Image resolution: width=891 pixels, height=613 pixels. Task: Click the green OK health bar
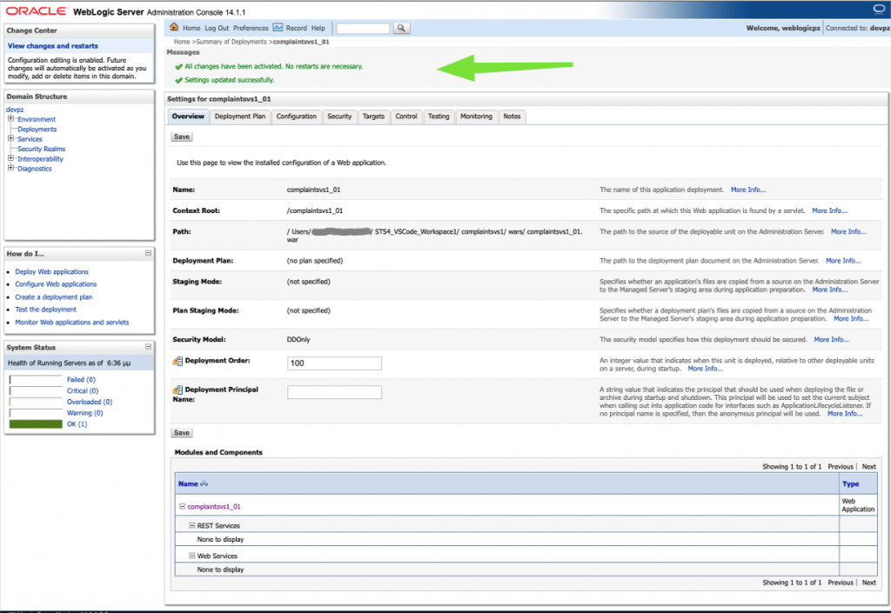coord(36,424)
